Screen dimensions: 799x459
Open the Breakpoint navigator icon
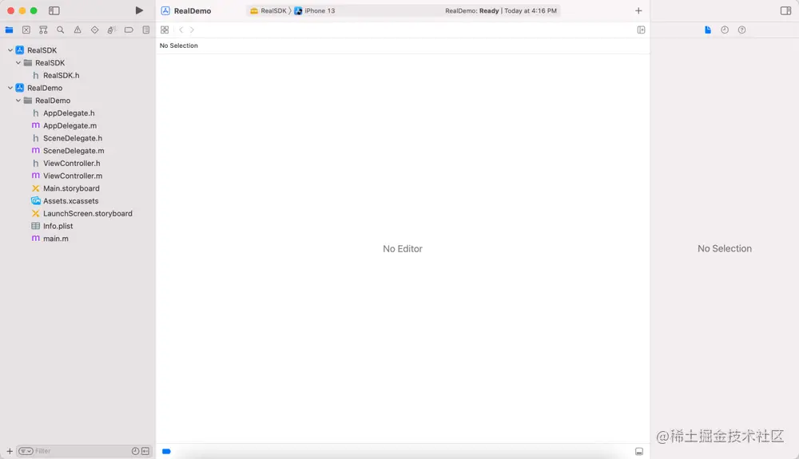point(129,30)
